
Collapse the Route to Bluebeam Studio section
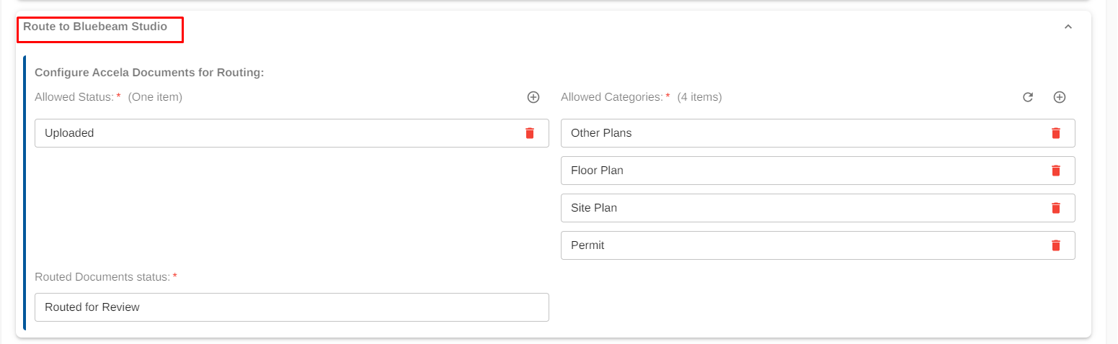[1068, 27]
